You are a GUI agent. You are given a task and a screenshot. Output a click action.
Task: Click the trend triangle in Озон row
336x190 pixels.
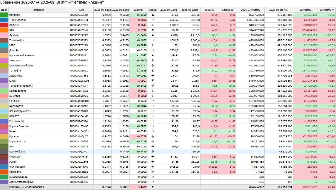[x=152, y=81]
